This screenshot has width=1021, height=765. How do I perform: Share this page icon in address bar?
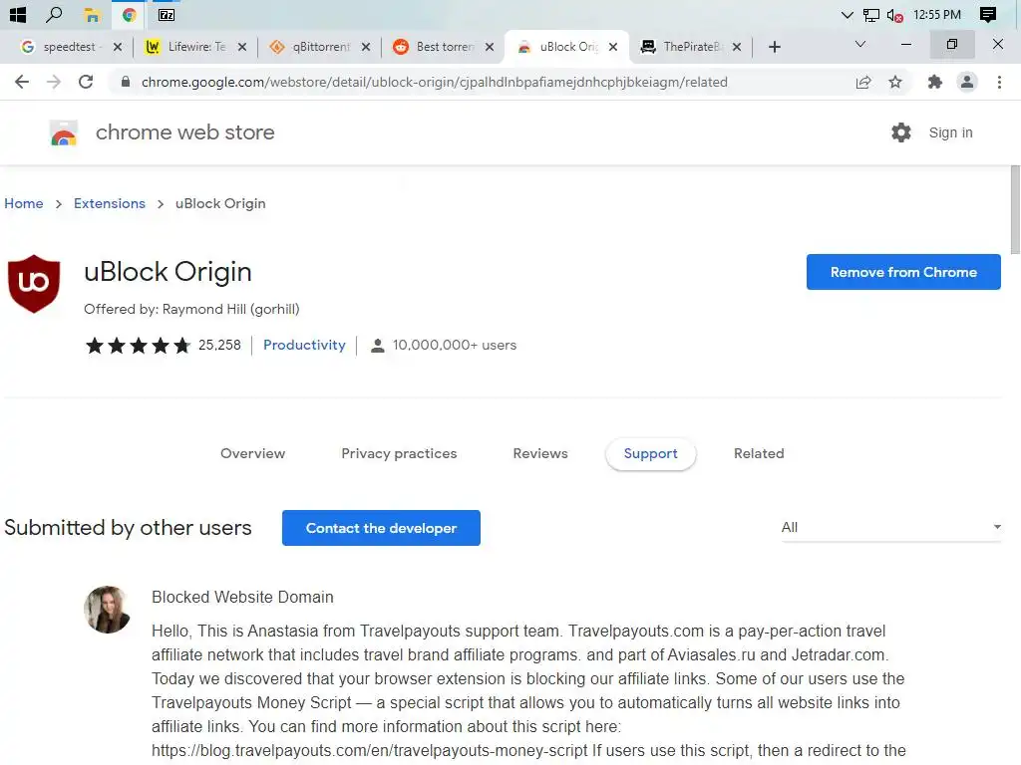pyautogui.click(x=863, y=82)
